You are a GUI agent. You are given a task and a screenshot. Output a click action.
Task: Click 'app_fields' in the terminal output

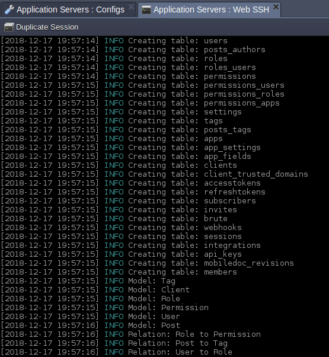pyautogui.click(x=228, y=157)
